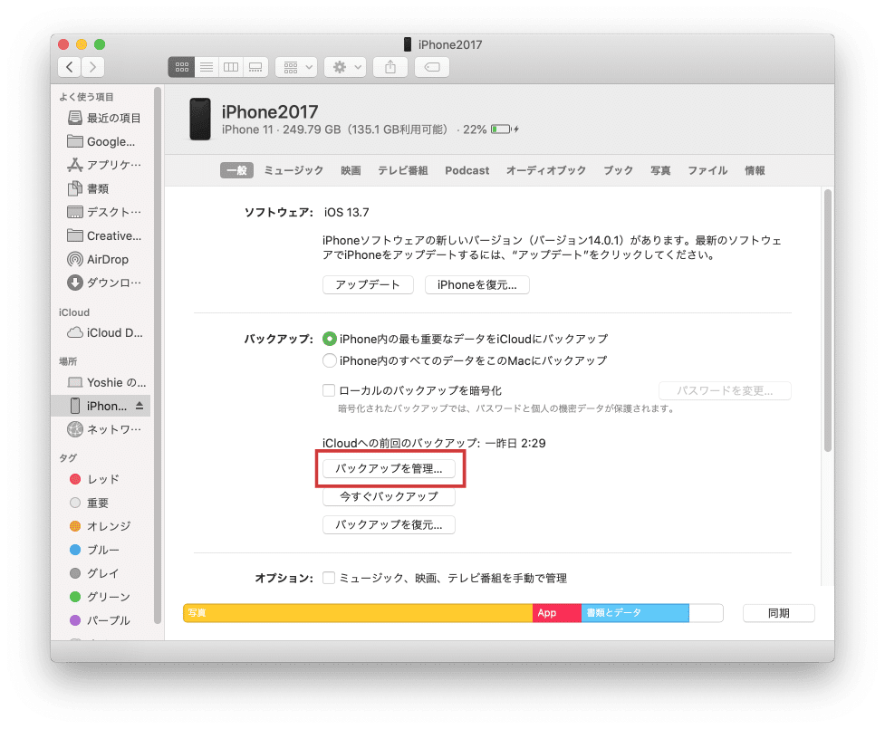
Task: Switch to the Podcast tab
Action: point(467,170)
